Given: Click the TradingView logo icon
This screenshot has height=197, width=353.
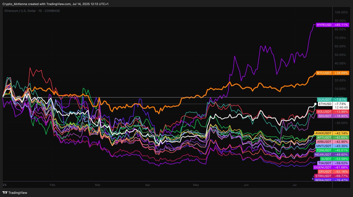Looking at the screenshot, I should point(5,193).
